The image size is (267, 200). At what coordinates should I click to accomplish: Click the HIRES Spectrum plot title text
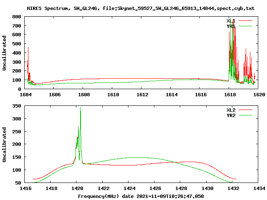coord(141,8)
